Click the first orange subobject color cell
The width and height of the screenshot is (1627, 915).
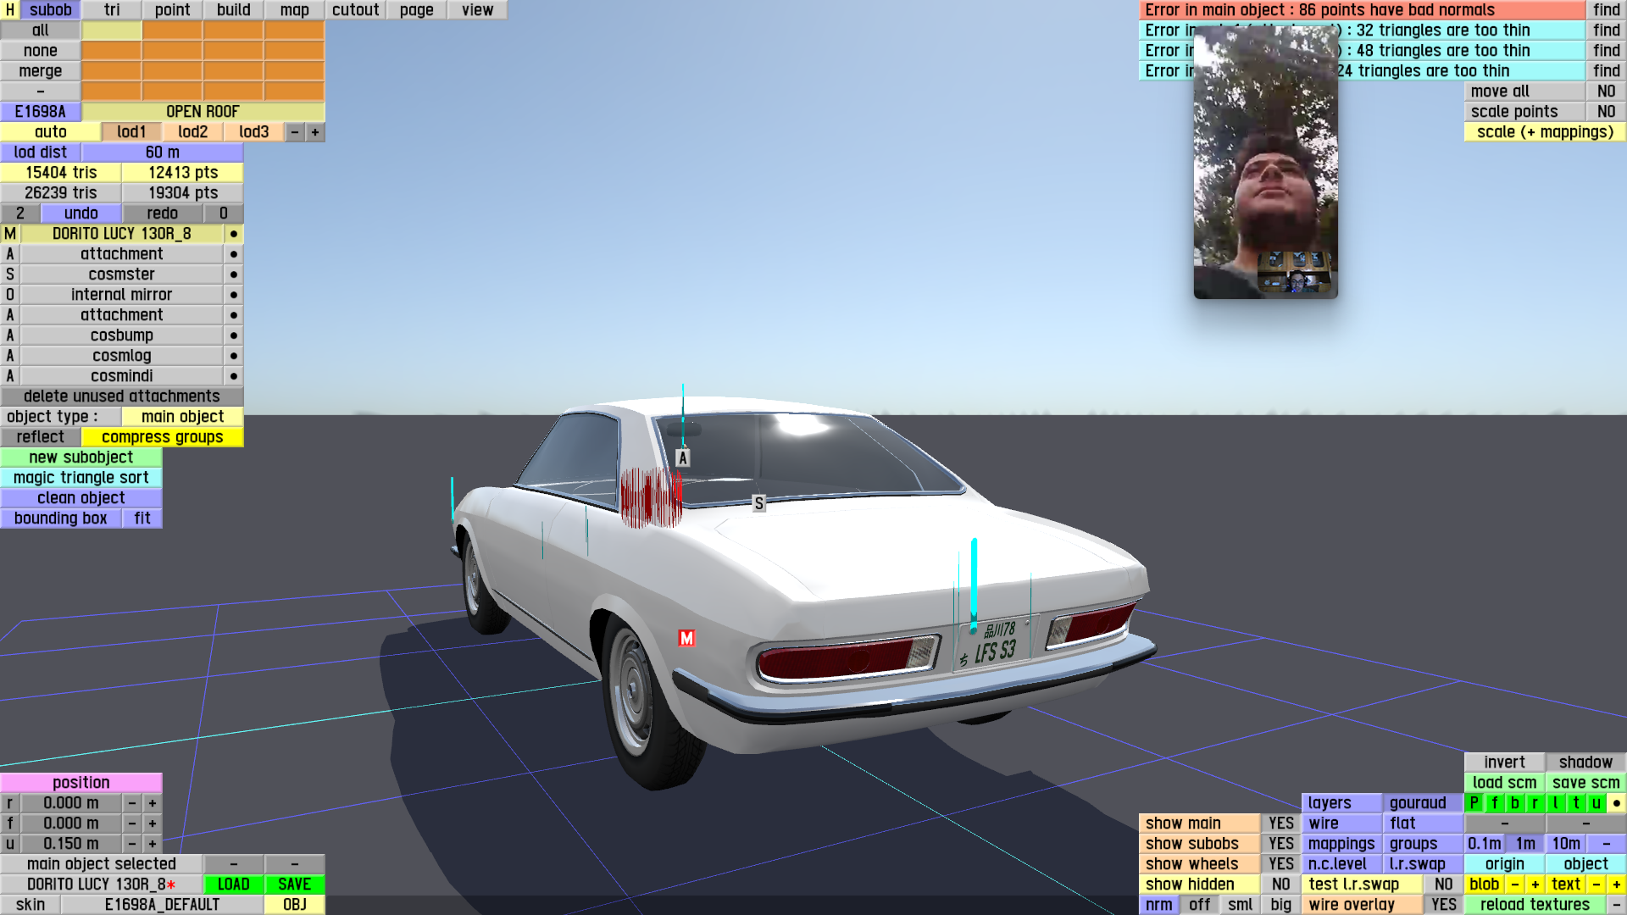(x=172, y=30)
